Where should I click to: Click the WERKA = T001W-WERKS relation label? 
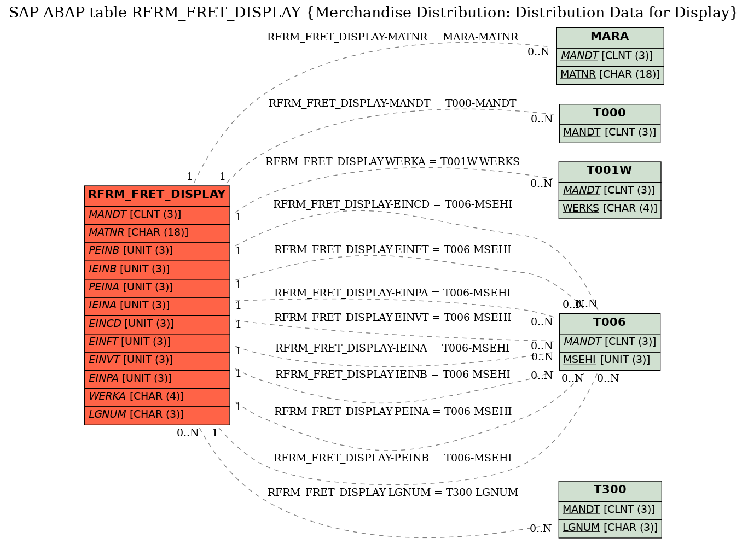pos(392,162)
